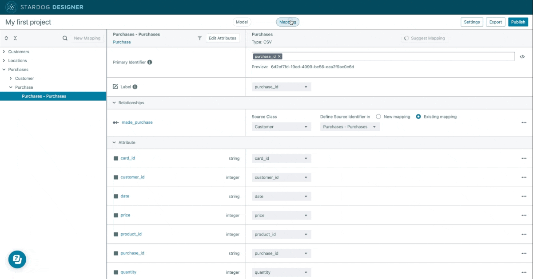Open the Source Class Customer dropdown

coord(281,127)
